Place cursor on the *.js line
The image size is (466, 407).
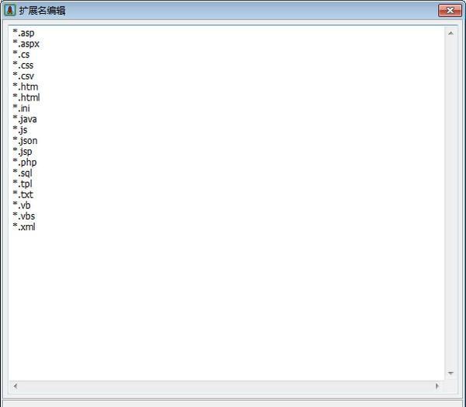(x=20, y=130)
